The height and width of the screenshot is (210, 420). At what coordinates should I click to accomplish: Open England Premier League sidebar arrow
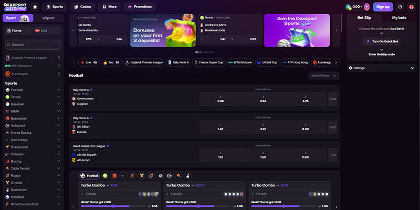[59, 58]
